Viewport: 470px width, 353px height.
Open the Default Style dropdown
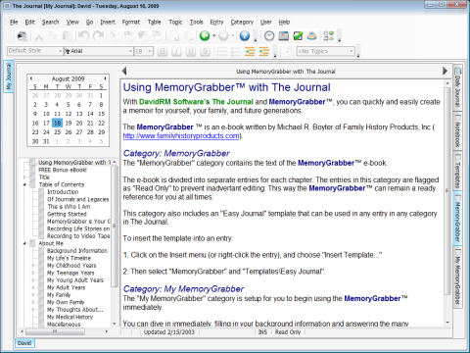pyautogui.click(x=34, y=51)
